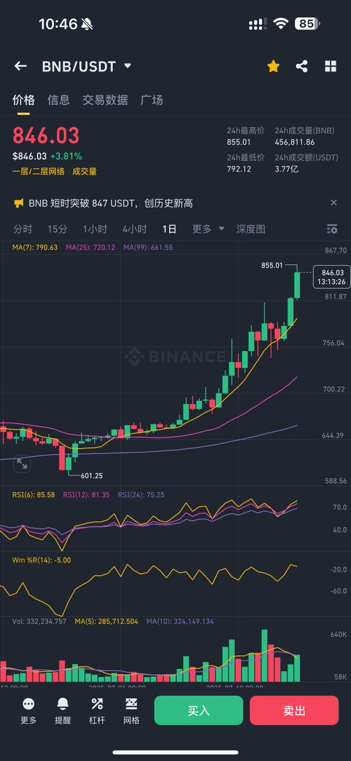
Task: Open the BNB 短时突破 847 USDT announcement
Action: tap(111, 203)
